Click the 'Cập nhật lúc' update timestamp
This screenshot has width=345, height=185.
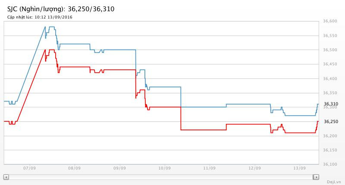point(39,17)
